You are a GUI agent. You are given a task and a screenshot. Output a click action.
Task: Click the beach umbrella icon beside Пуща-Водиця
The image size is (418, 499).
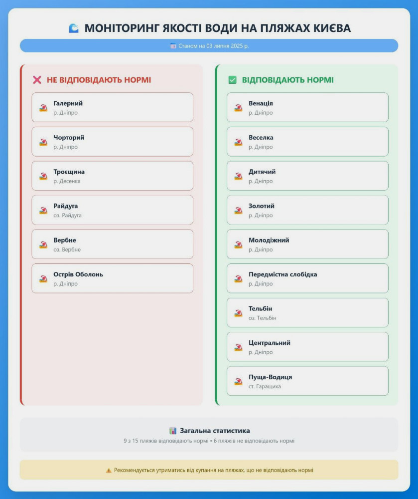point(239,381)
